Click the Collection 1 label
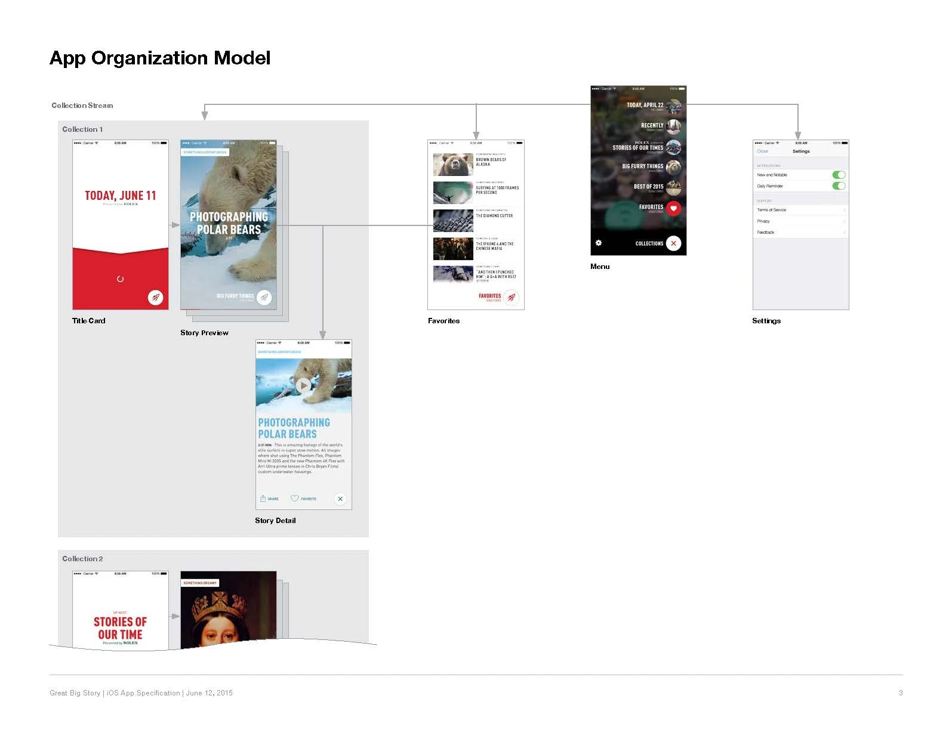The height and width of the screenshot is (730, 952). 82,129
